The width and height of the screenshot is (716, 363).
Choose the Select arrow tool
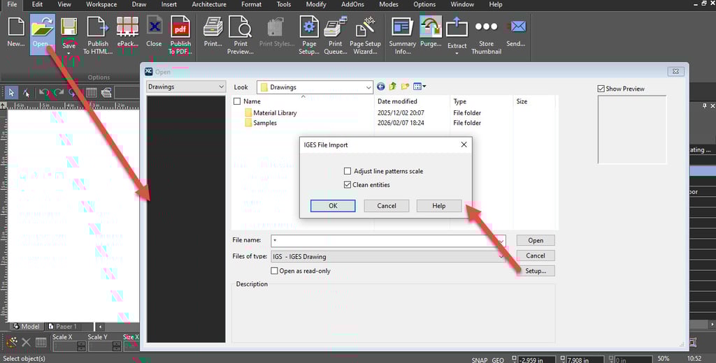11,93
